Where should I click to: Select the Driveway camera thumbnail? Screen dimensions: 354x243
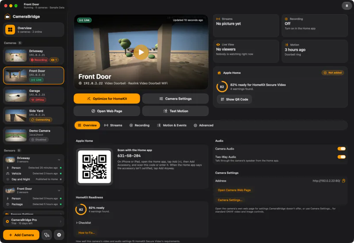[16, 56]
